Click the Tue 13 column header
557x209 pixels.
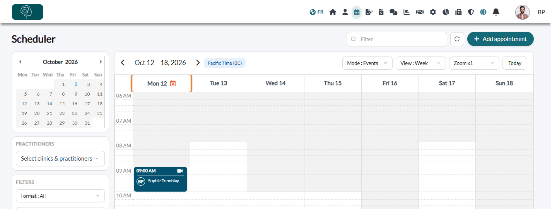219,83
